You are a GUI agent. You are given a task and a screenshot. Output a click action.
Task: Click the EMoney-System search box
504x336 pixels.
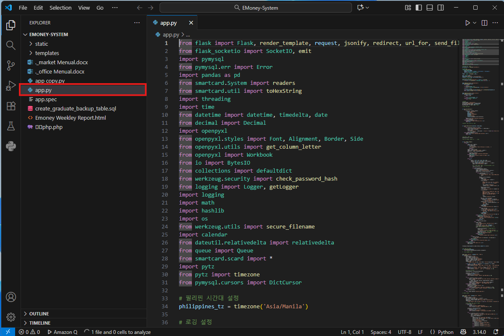point(256,8)
